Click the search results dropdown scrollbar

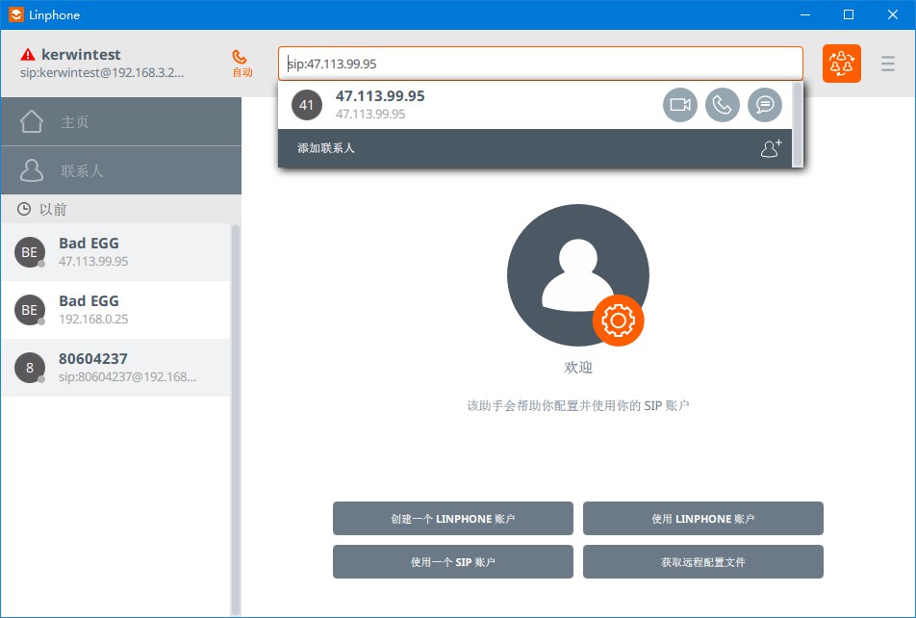coord(798,124)
